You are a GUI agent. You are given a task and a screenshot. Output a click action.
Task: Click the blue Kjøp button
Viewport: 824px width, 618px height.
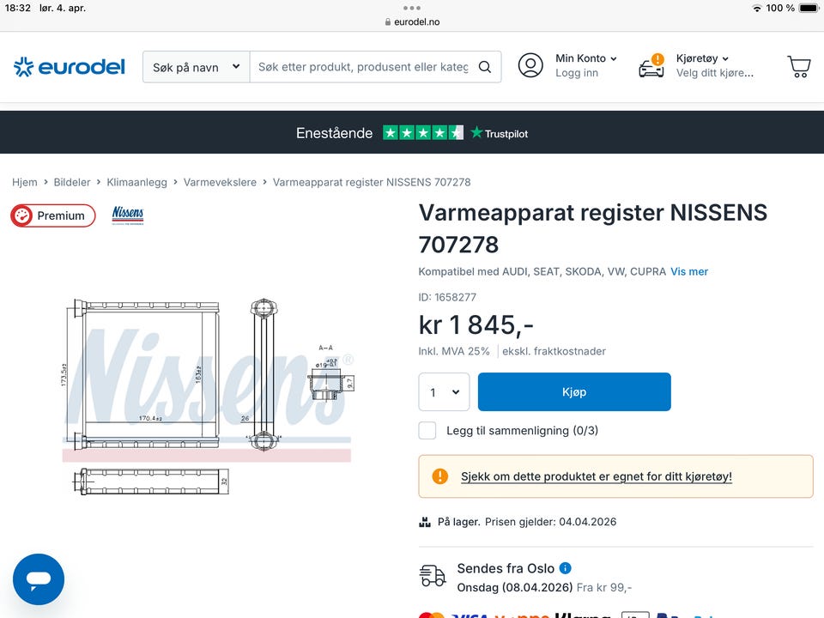(x=574, y=392)
